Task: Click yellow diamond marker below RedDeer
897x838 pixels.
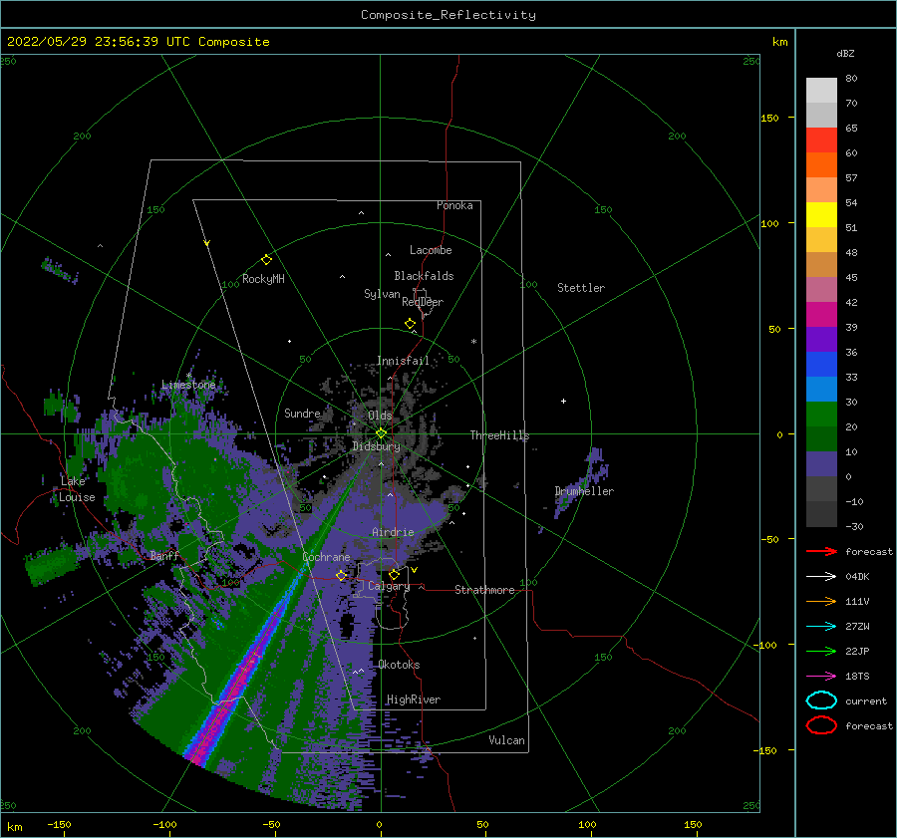Action: (x=410, y=324)
